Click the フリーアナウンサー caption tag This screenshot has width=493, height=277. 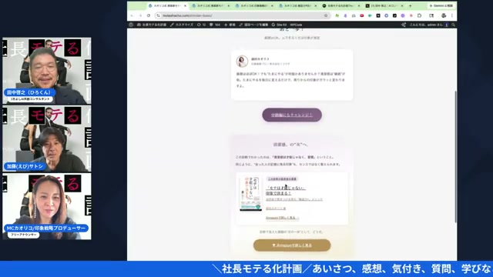[24, 235]
